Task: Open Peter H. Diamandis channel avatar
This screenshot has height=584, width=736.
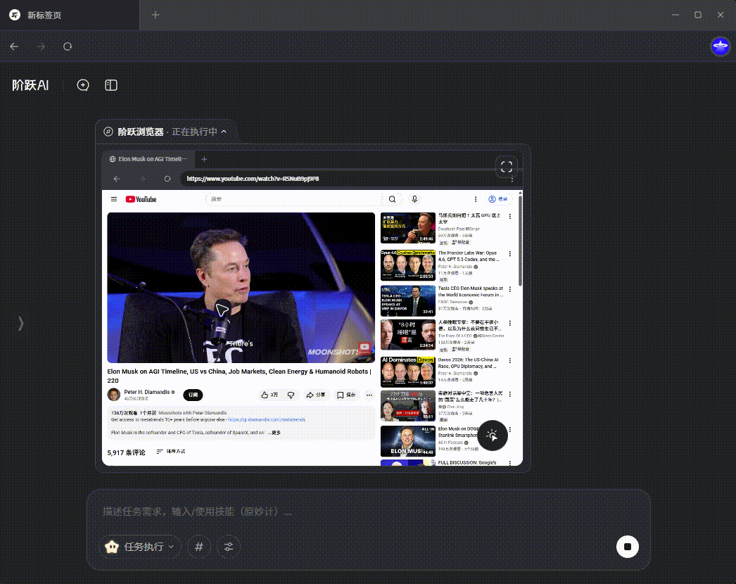Action: point(113,395)
